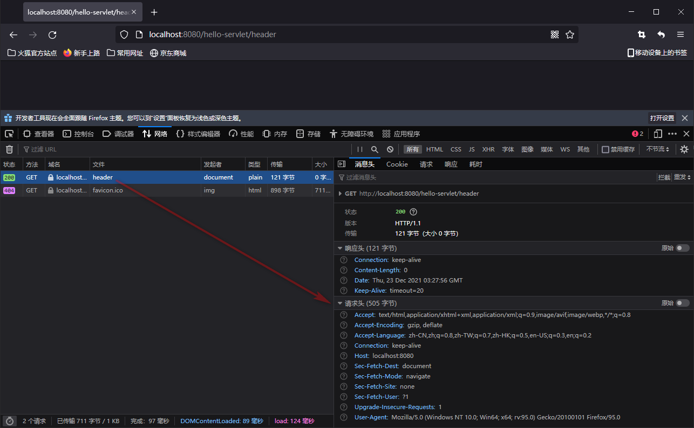Open 新手上路 bookmark
The image size is (694, 428).
point(81,53)
